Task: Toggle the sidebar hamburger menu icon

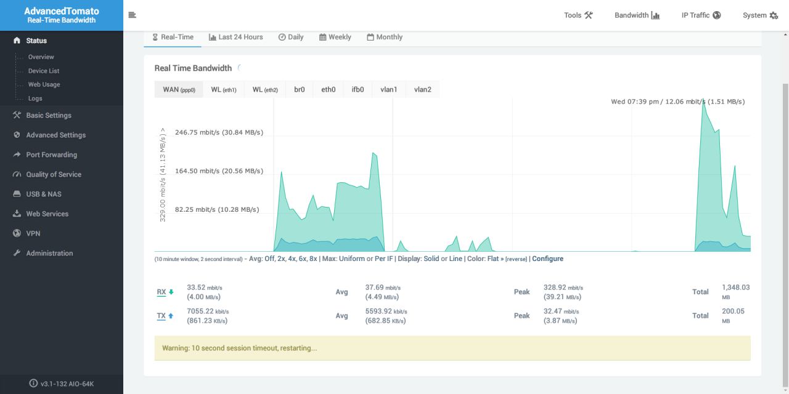Action: click(133, 15)
